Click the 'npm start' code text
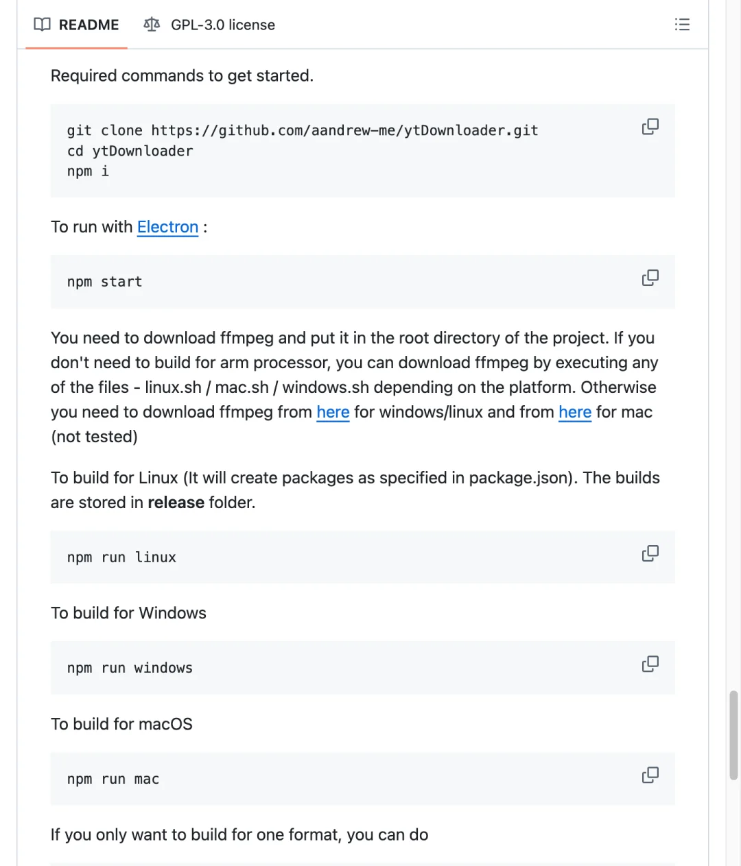This screenshot has width=741, height=866. [x=104, y=282]
